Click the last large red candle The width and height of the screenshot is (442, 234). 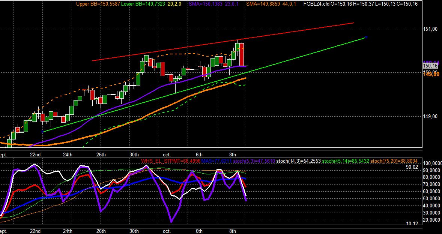242,54
